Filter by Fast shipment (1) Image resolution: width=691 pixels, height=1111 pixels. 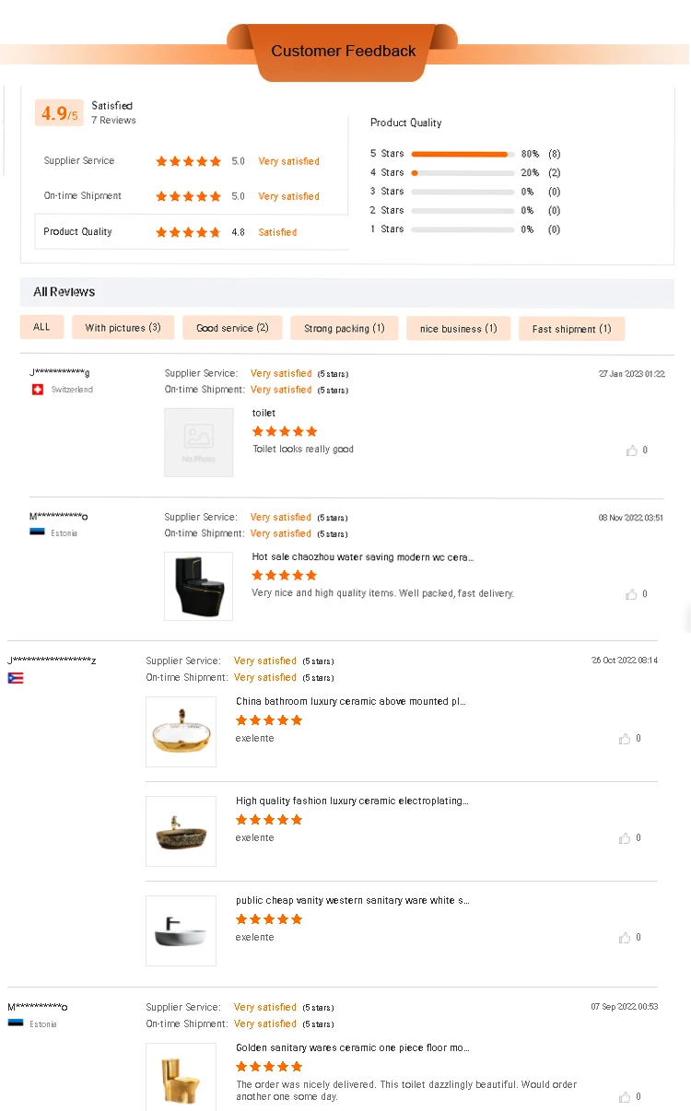click(571, 329)
